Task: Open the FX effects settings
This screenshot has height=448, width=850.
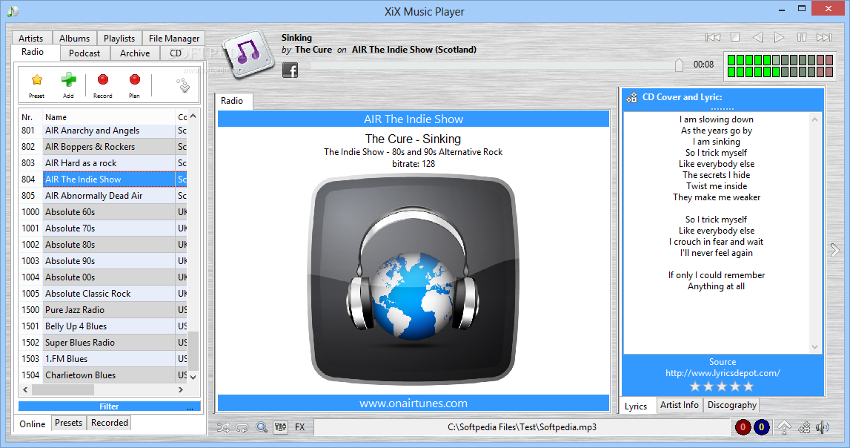Action: pyautogui.click(x=300, y=427)
